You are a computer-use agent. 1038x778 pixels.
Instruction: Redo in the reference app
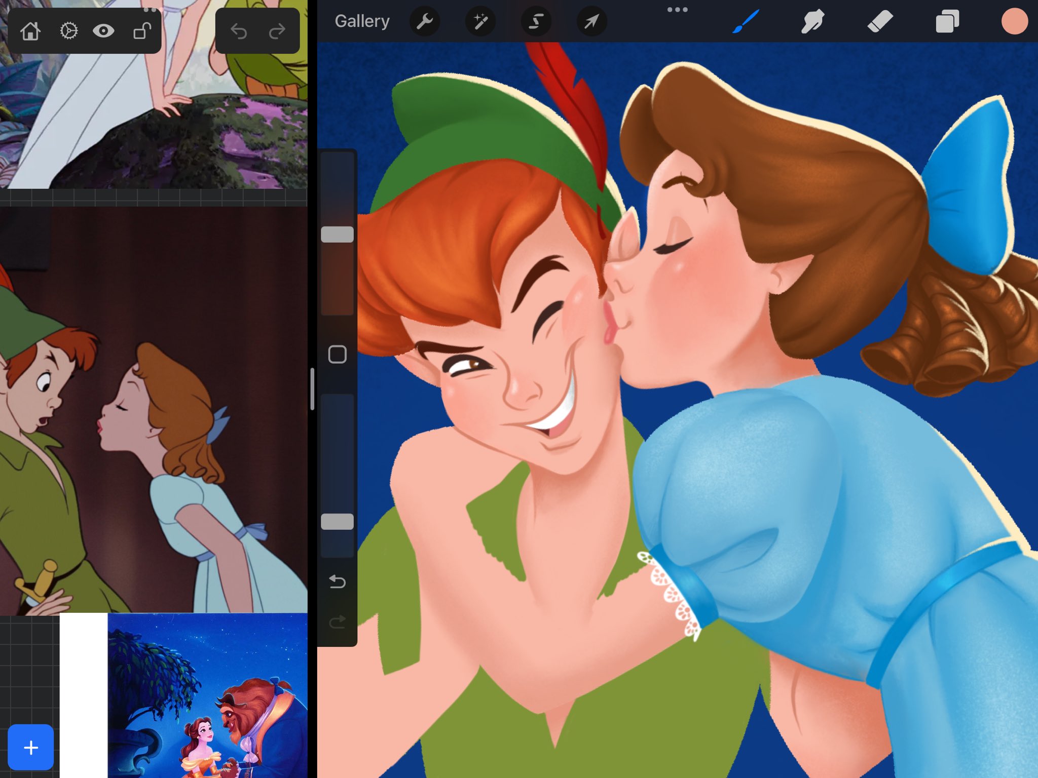coord(277,31)
